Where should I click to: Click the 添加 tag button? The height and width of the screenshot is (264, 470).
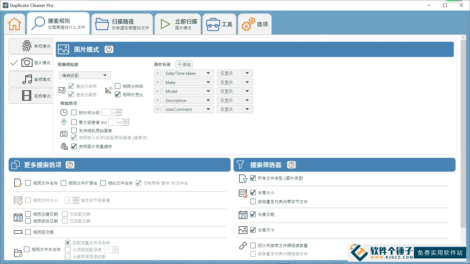(x=184, y=64)
